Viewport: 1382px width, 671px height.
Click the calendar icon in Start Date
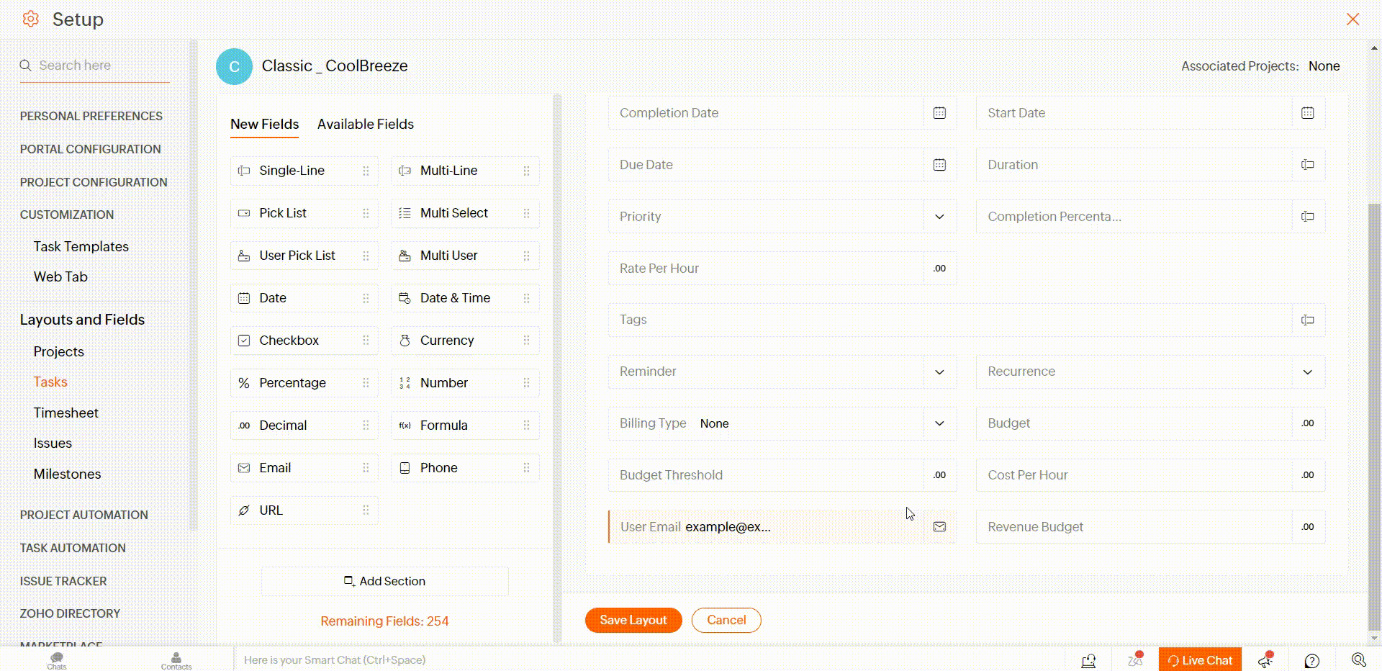(x=1307, y=113)
